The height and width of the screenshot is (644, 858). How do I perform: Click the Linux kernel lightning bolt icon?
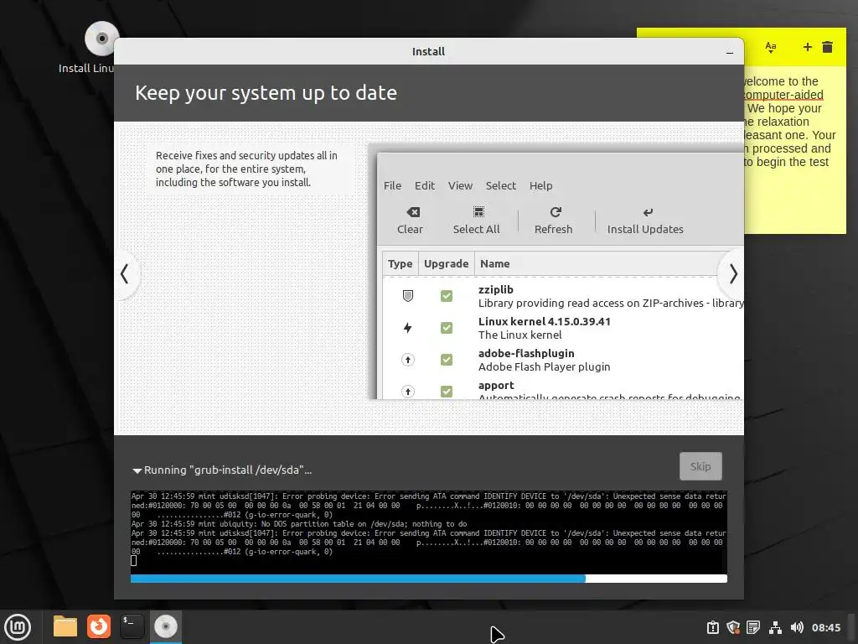point(408,328)
